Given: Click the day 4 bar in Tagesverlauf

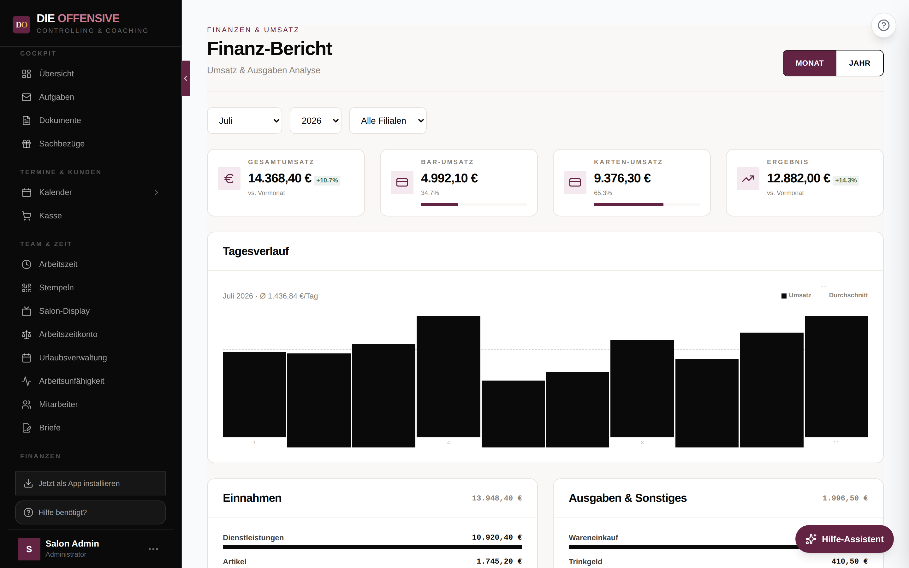Looking at the screenshot, I should pos(448,376).
